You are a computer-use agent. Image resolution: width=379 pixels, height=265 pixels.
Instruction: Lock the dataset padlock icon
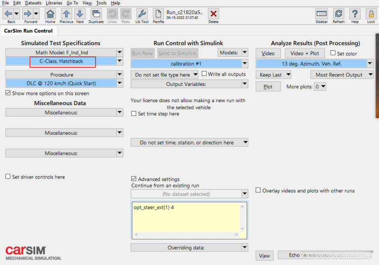pos(371,14)
